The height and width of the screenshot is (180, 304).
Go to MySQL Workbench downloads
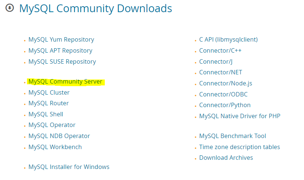55,147
